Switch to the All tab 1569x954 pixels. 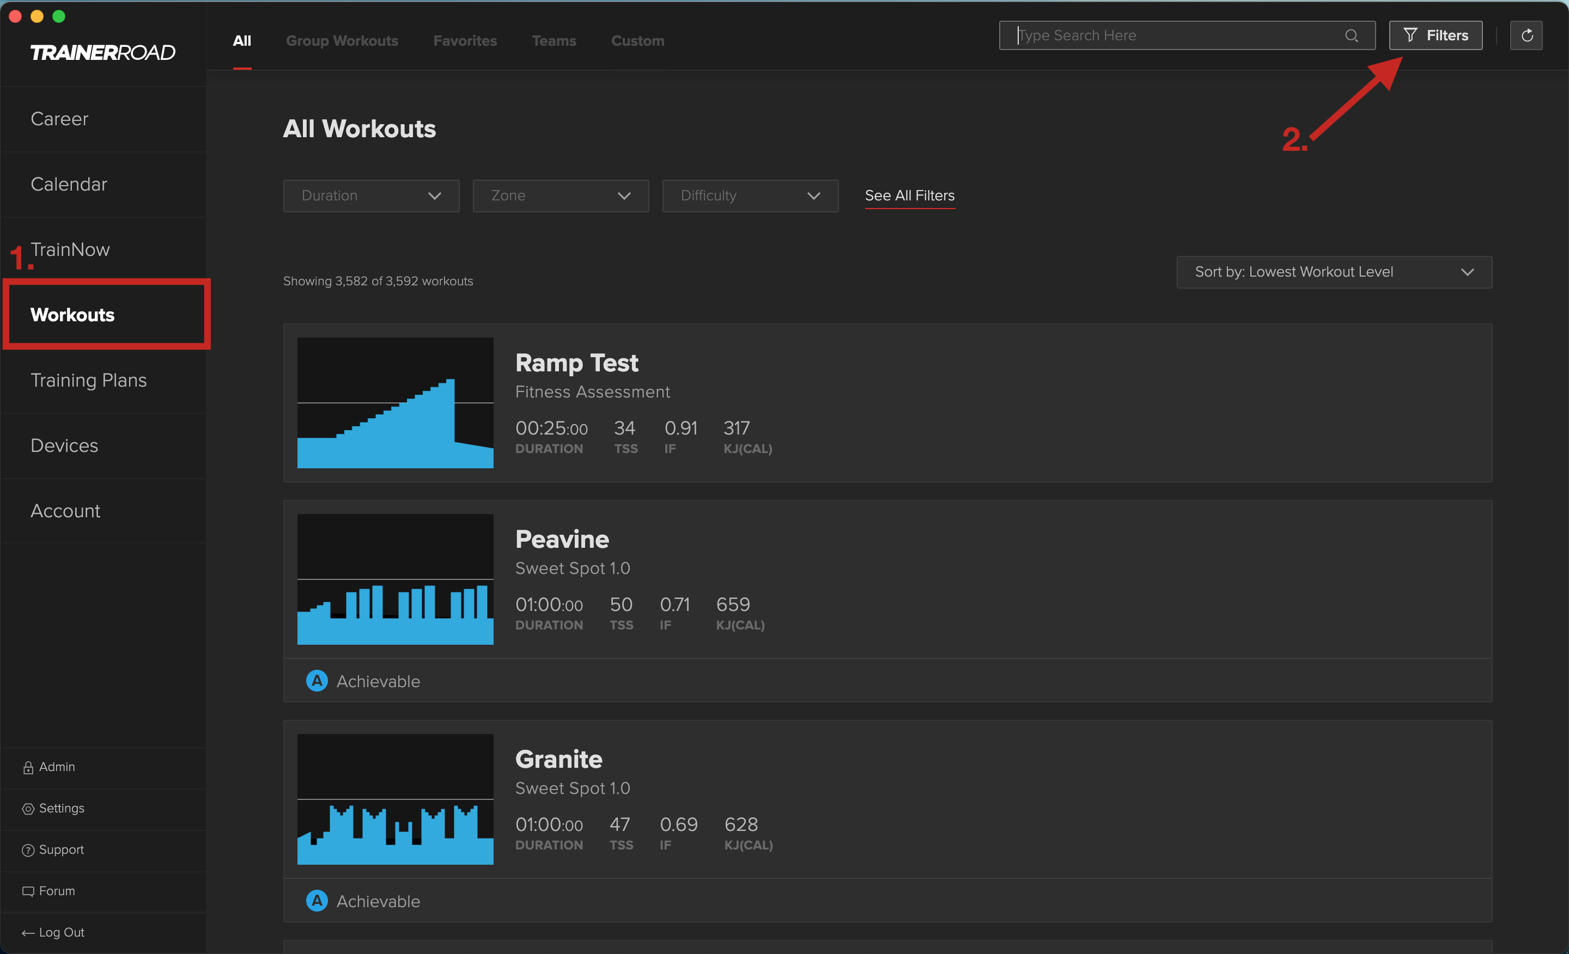242,41
